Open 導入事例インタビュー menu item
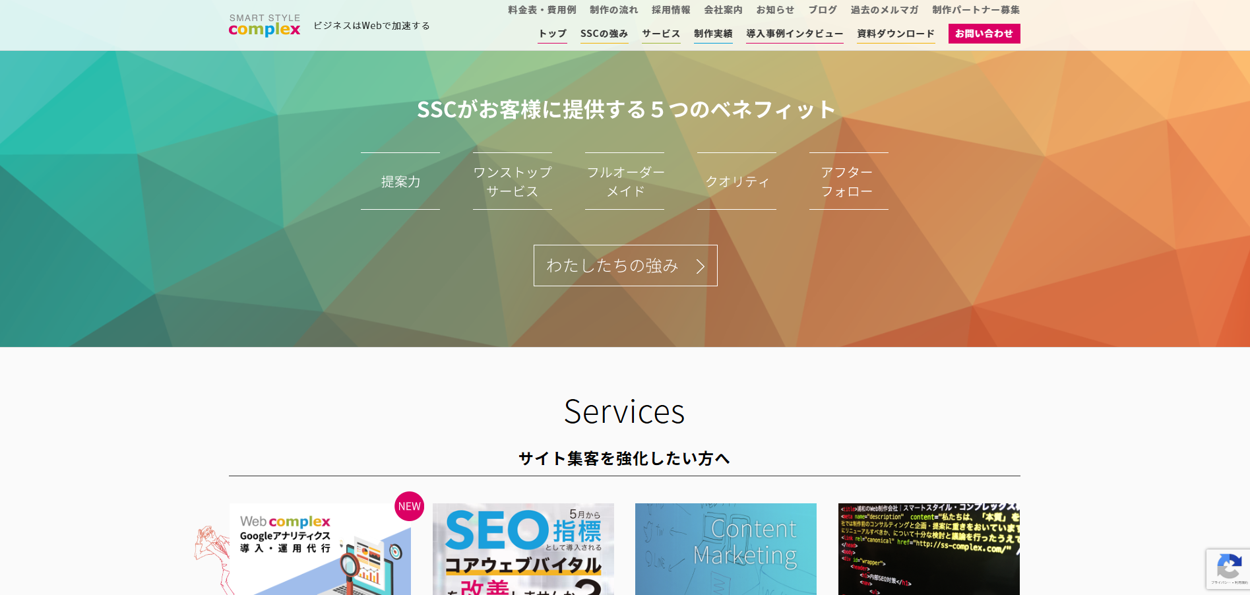Screen dimensions: 1250x595 coord(794,34)
